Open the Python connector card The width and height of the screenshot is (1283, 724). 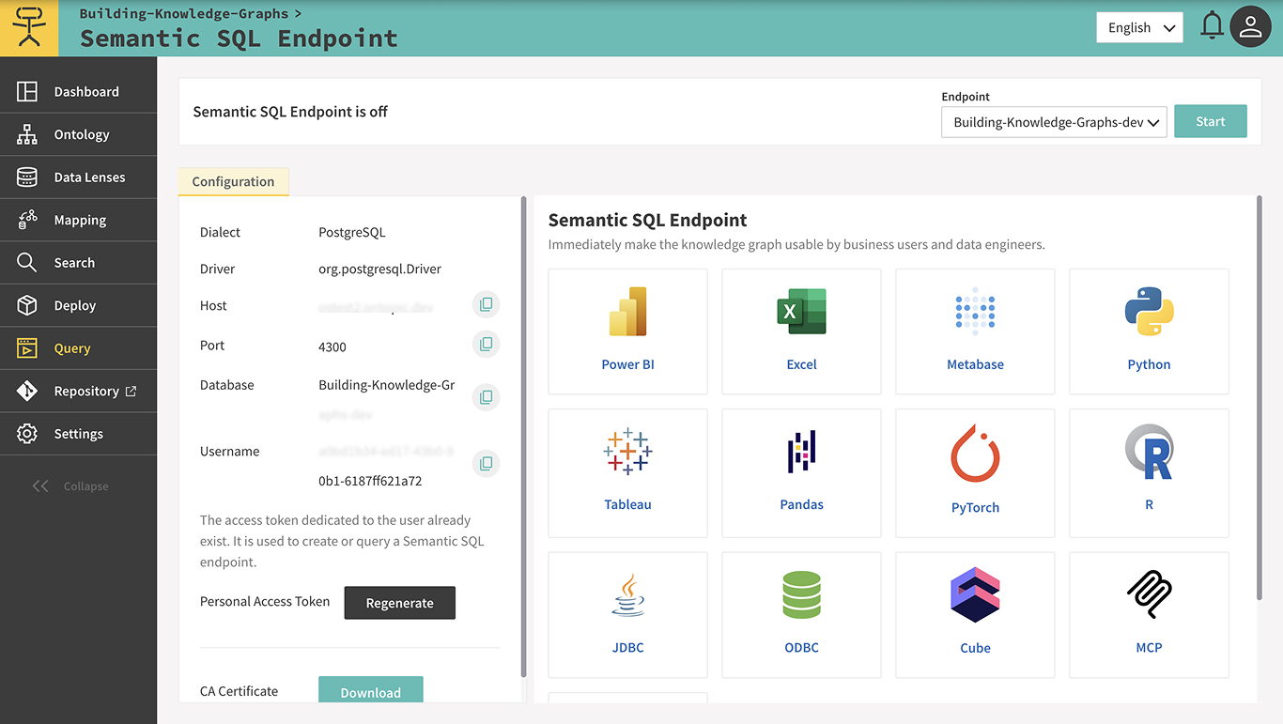[1149, 331]
